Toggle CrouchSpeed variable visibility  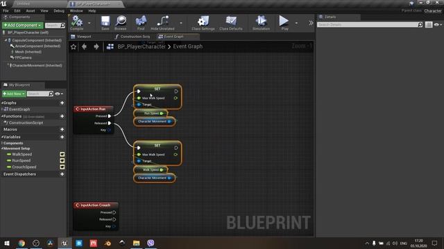click(x=62, y=167)
